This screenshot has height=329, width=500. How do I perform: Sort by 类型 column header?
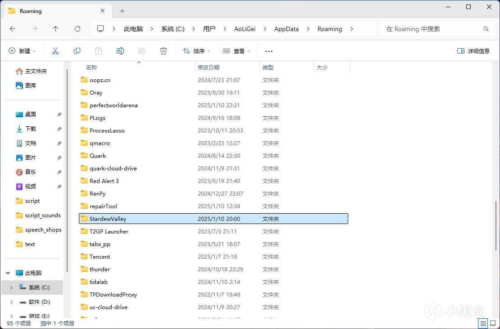pyautogui.click(x=286, y=67)
